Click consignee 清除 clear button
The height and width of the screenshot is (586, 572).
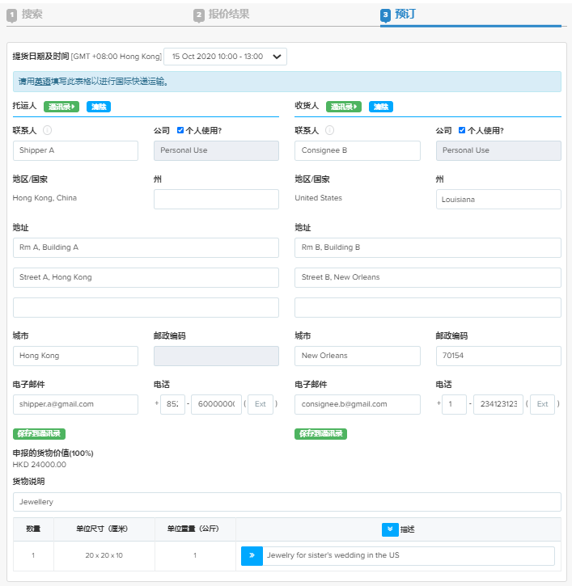[381, 107]
